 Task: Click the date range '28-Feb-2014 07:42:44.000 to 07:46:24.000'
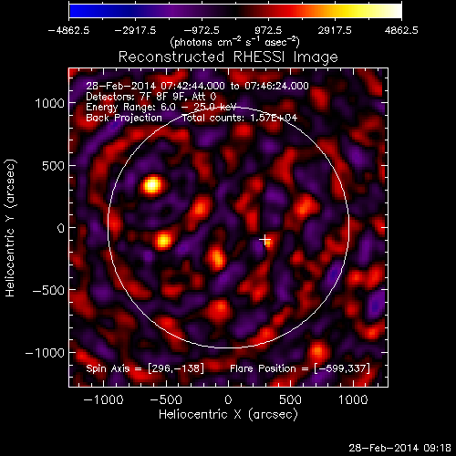click(197, 86)
